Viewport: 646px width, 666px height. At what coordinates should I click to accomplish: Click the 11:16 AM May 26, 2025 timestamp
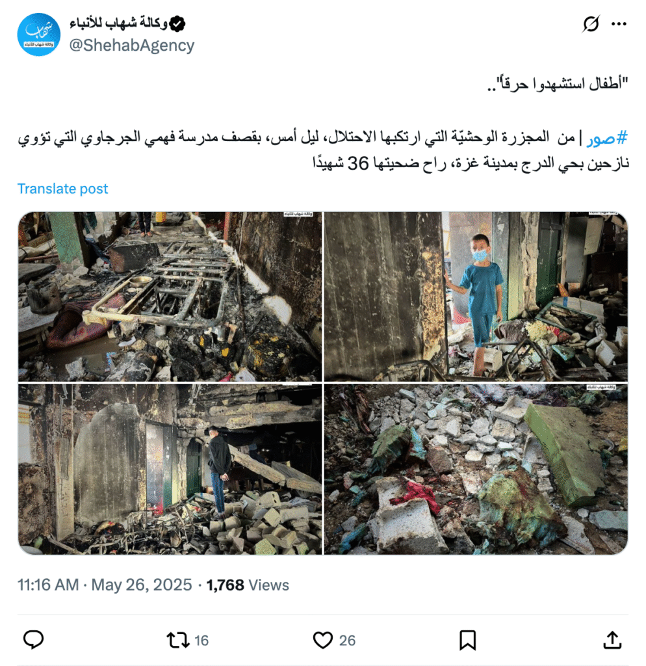[x=105, y=585]
